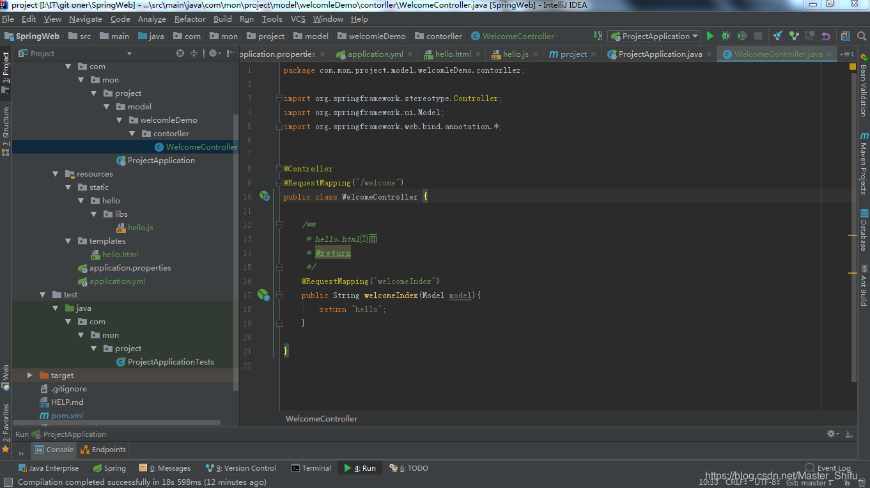Screen dimensions: 870x488
Task: Stop the running process using stop icon
Action: pos(758,36)
